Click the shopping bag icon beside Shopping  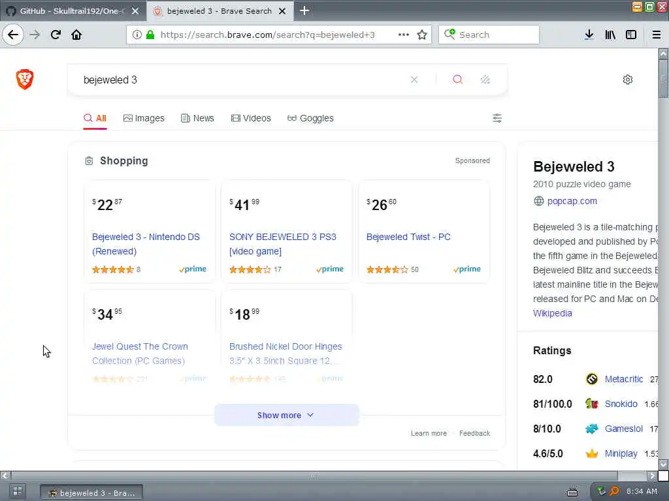pyautogui.click(x=89, y=160)
